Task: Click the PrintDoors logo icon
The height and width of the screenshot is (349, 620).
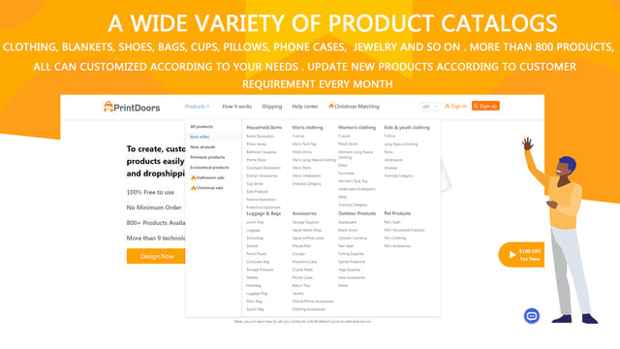Action: pos(108,107)
